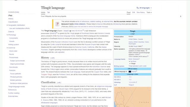Go to Word order in contents
The image size is (190, 107).
(x=13, y=51)
